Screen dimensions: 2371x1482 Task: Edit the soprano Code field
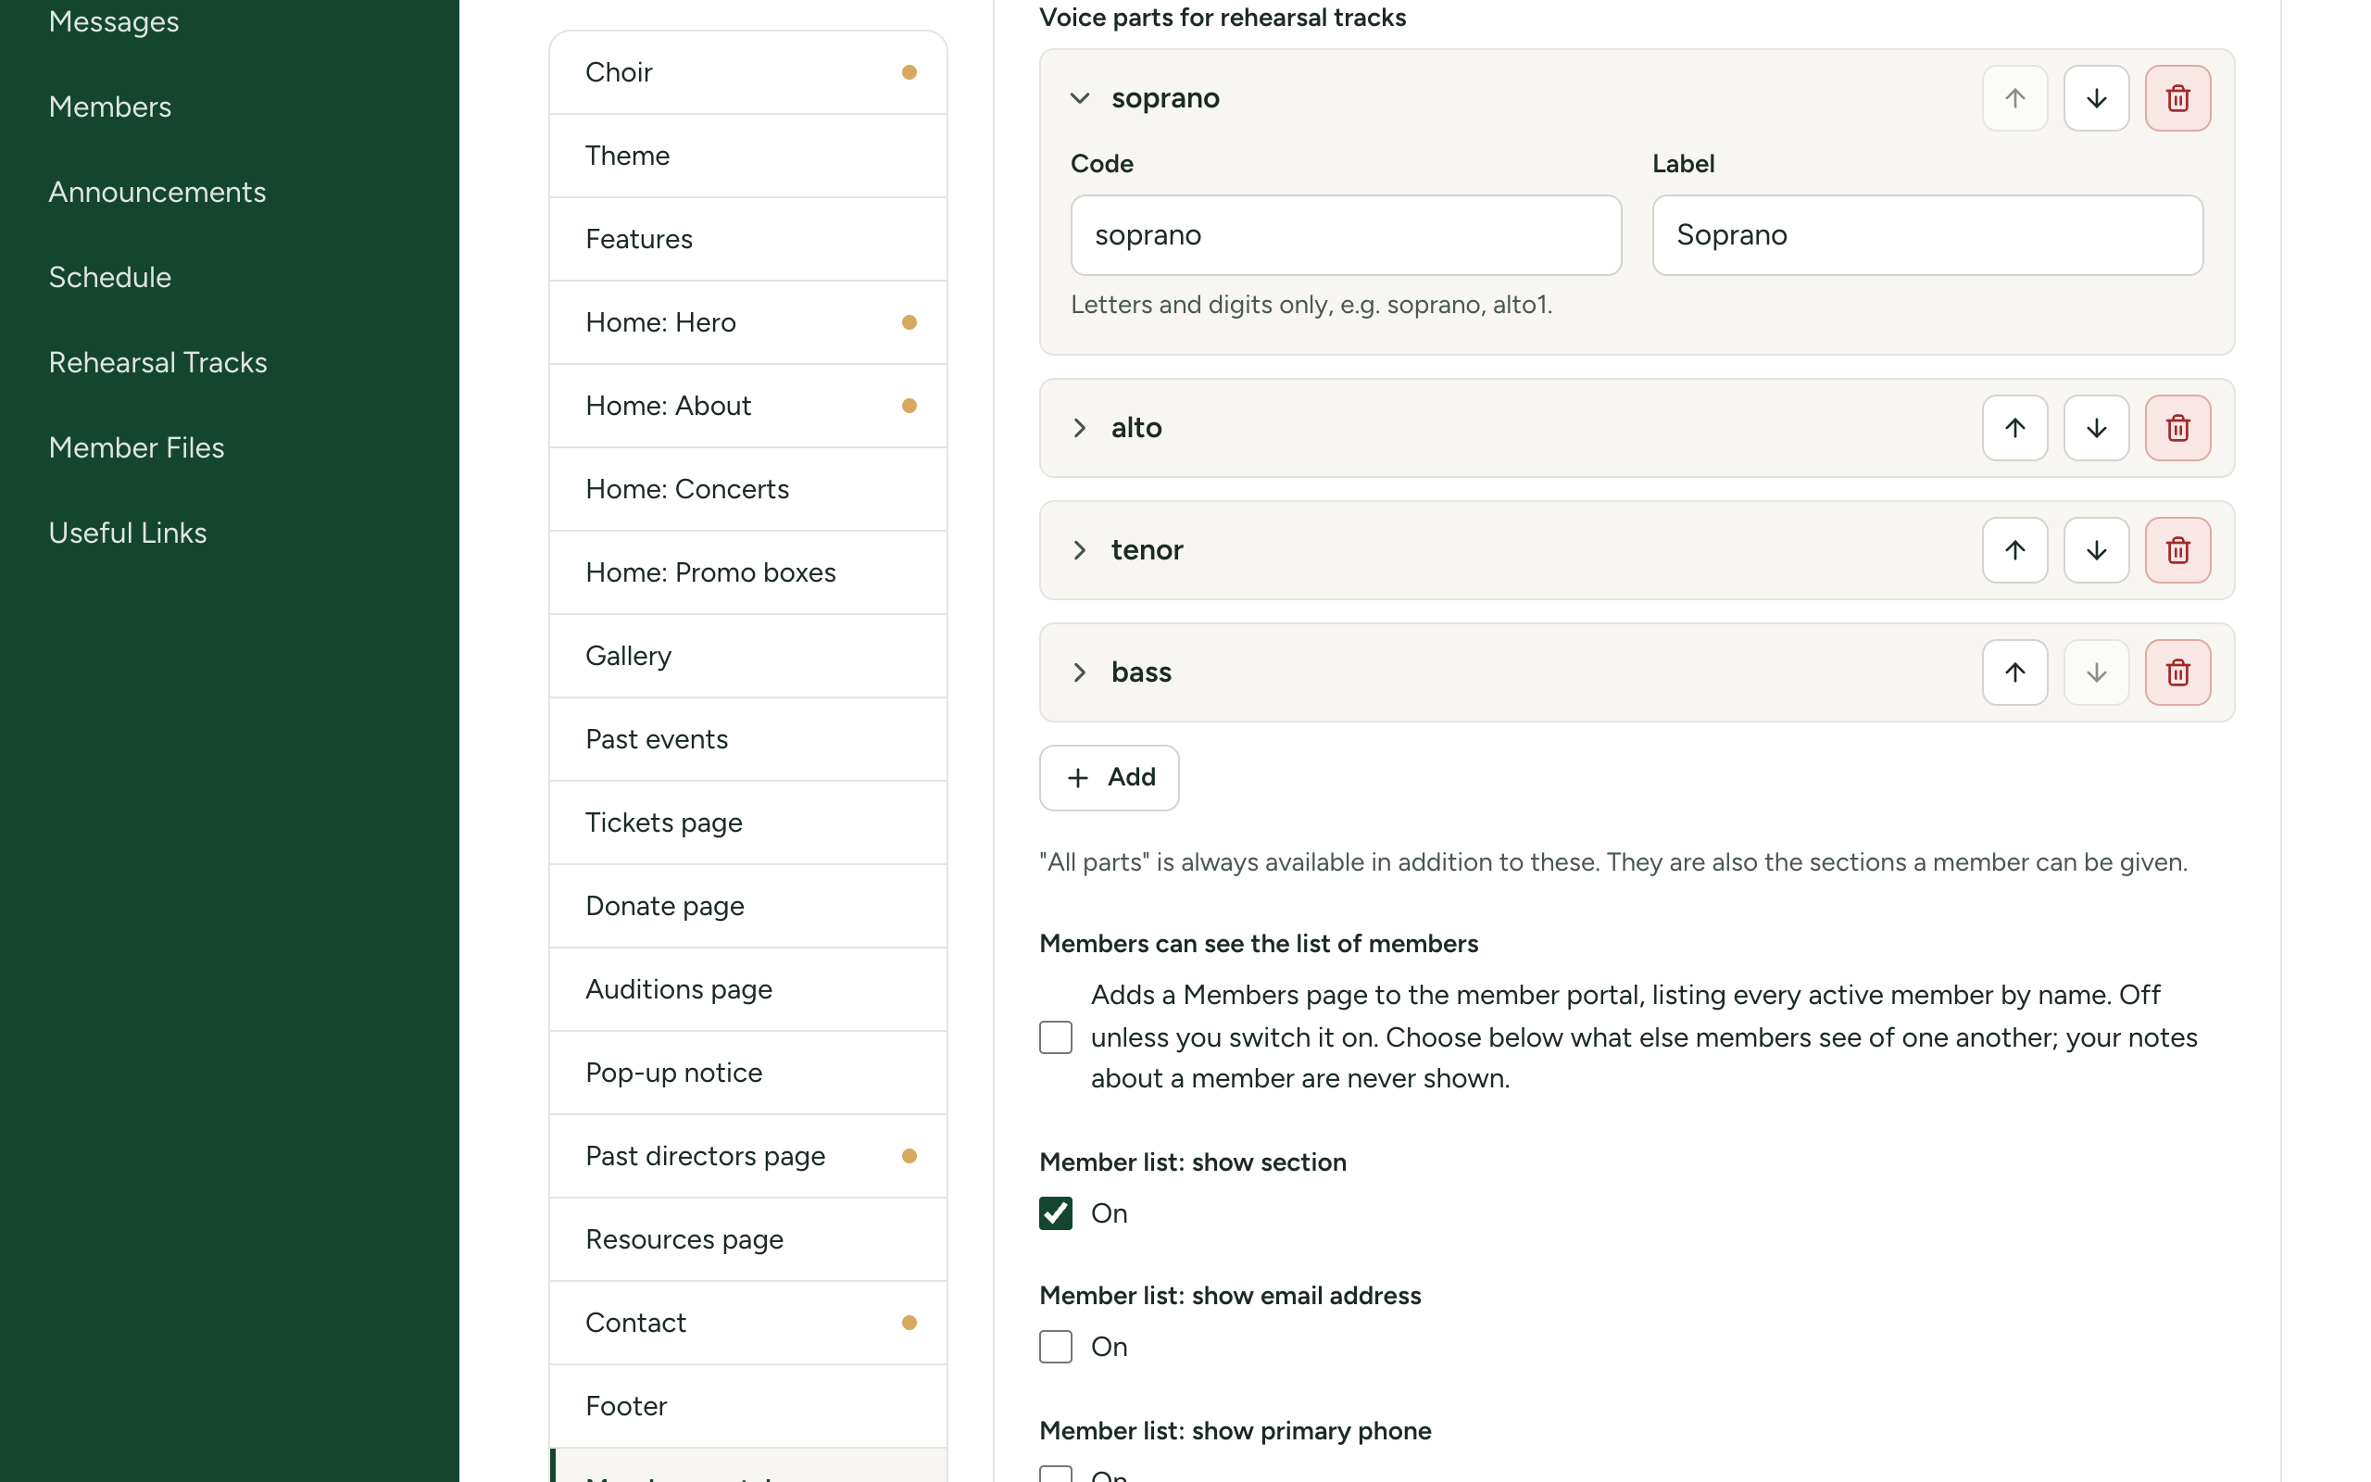coord(1345,235)
